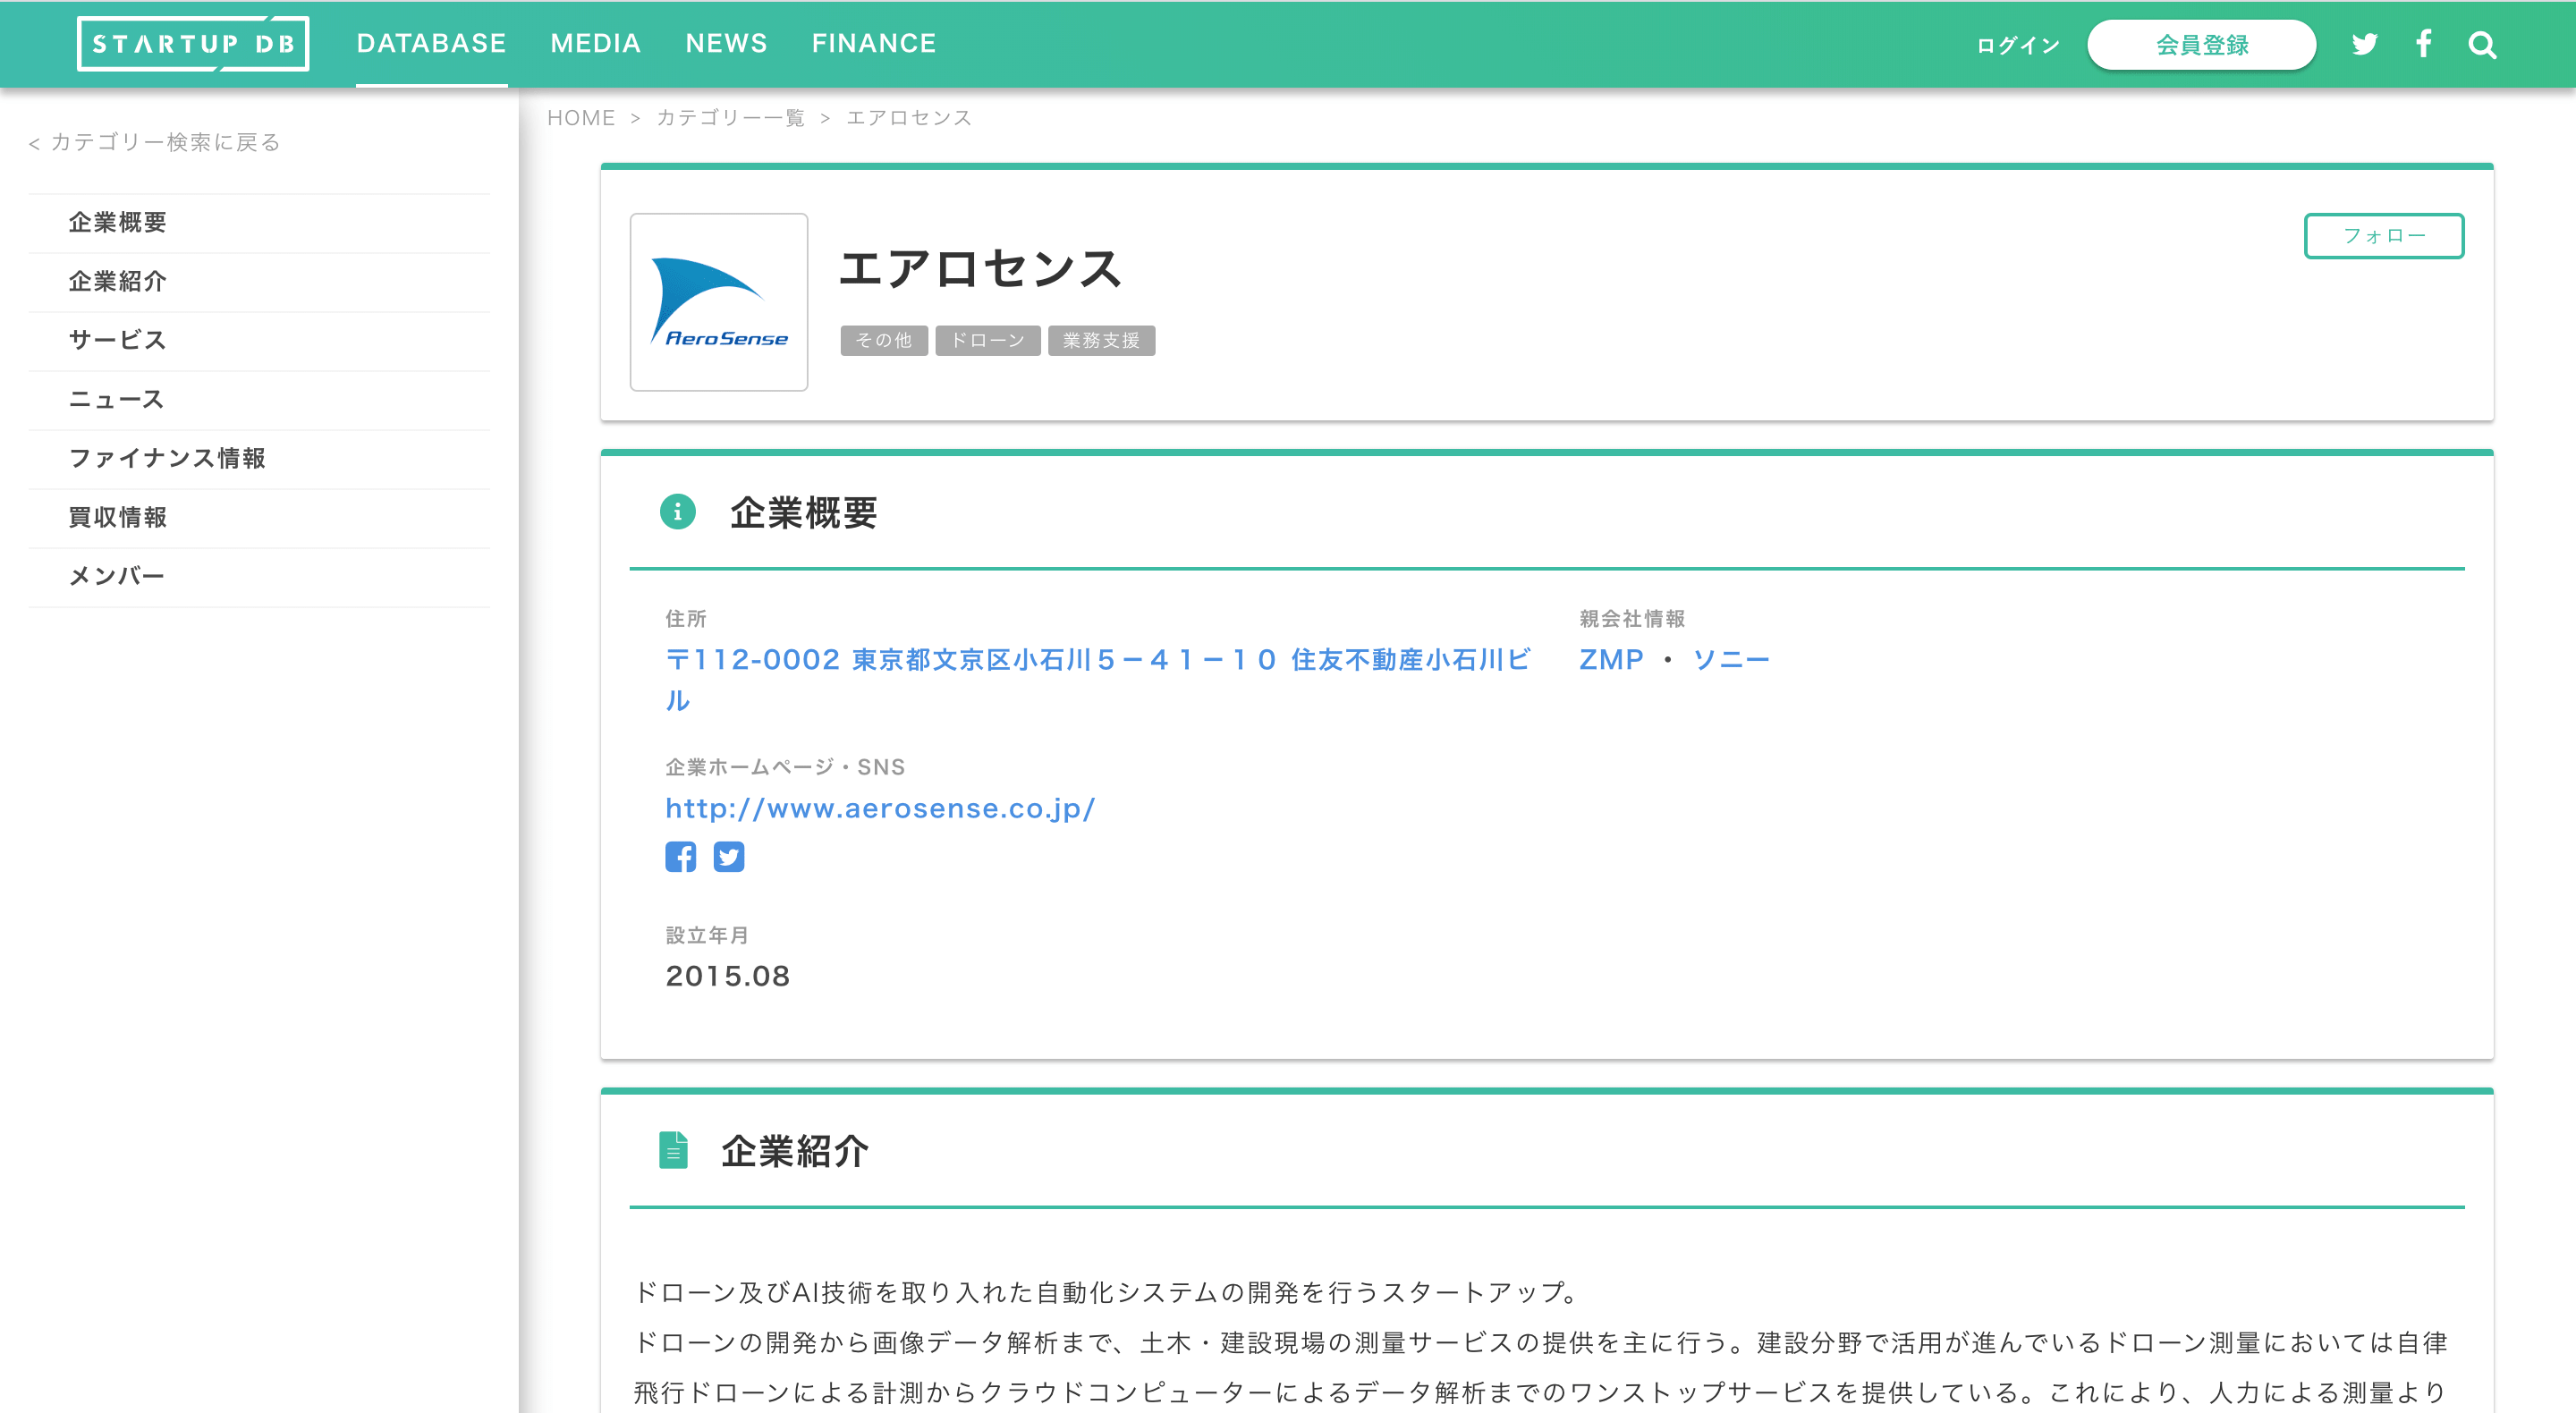The height and width of the screenshot is (1413, 2576).
Task: Open the company website http://www.aerosense.co.jp/
Action: point(880,808)
